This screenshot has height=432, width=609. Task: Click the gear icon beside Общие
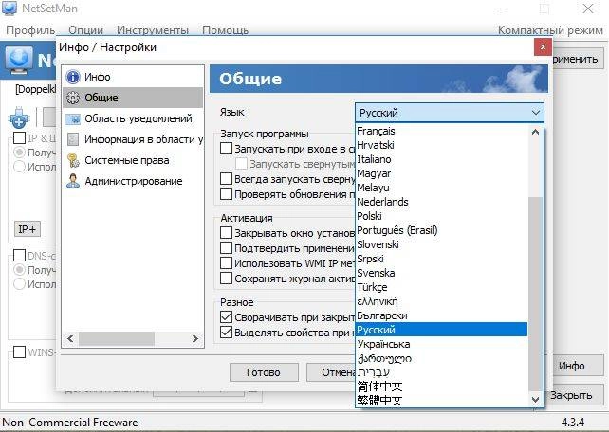tap(73, 98)
